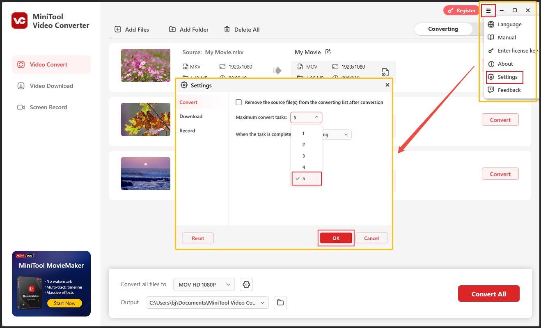Screen dimensions: 541x328
Task: Switch to the Download settings tab
Action: click(191, 116)
